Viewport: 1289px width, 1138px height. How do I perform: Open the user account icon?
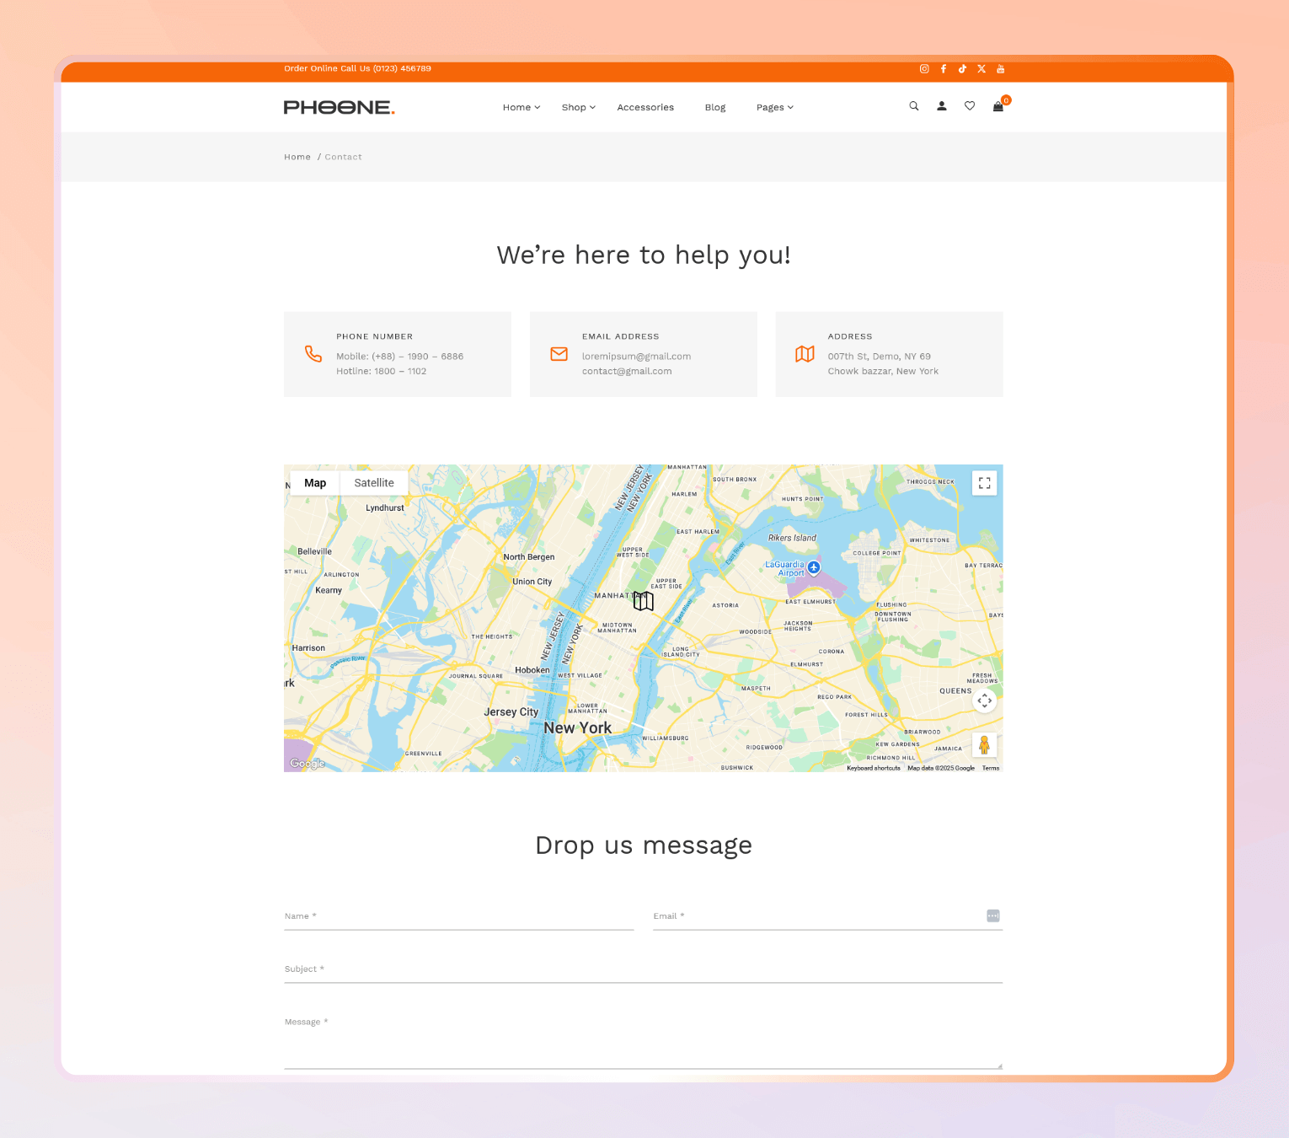942,106
